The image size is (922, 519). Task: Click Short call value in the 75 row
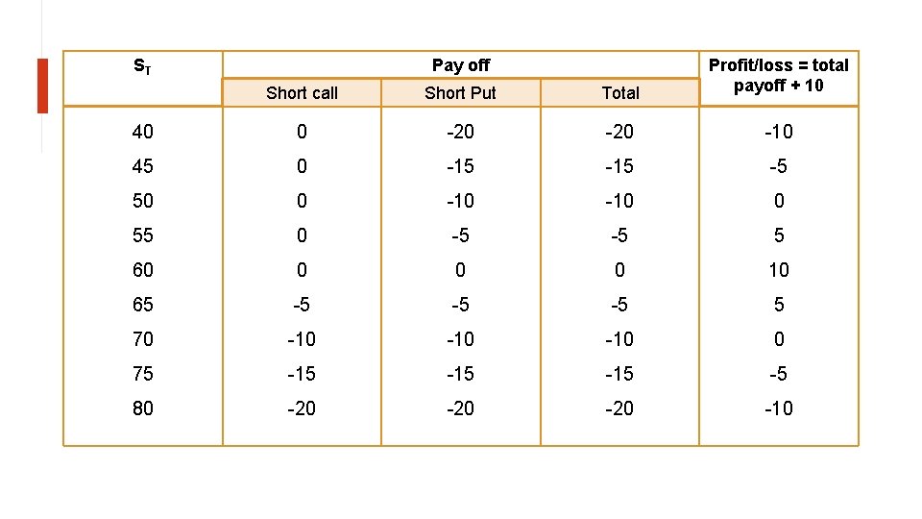(302, 374)
